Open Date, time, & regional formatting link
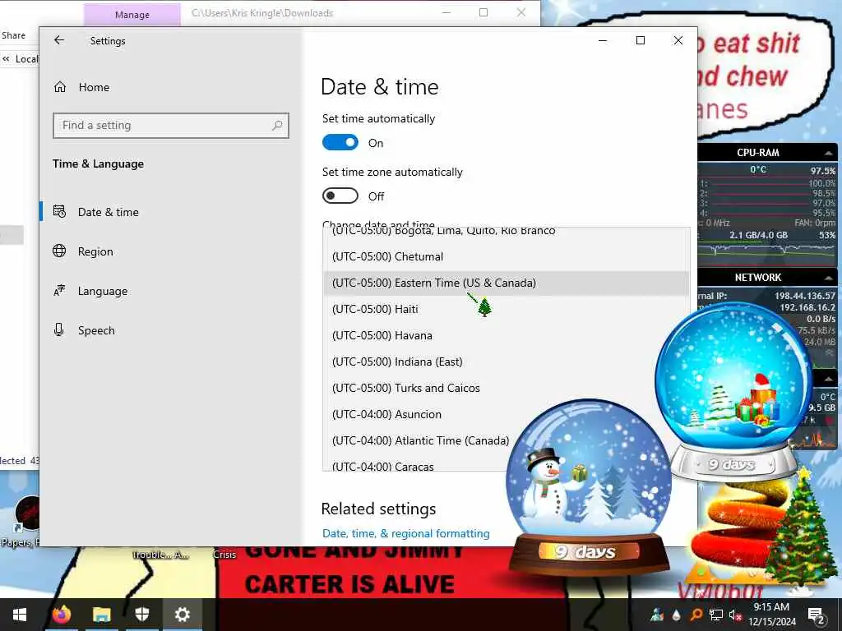This screenshot has height=631, width=842. tap(406, 533)
